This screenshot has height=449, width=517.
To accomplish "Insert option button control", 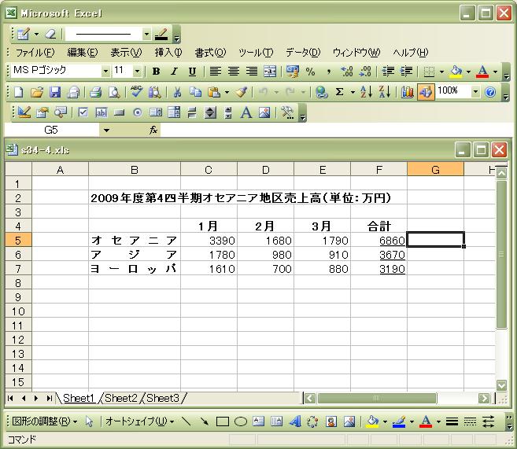I will (x=138, y=112).
